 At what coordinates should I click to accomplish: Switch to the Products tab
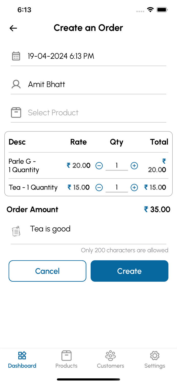pyautogui.click(x=66, y=360)
